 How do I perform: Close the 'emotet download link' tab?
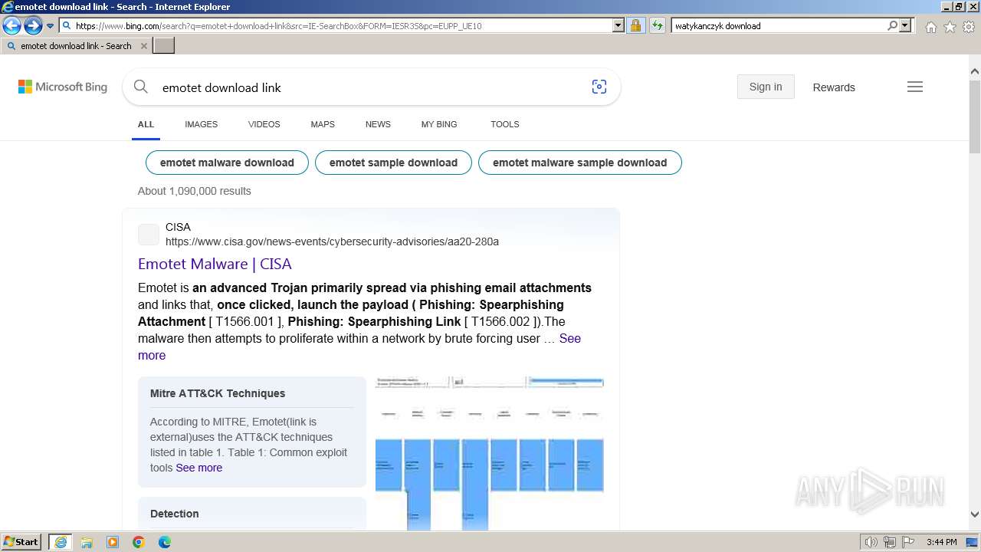click(143, 46)
